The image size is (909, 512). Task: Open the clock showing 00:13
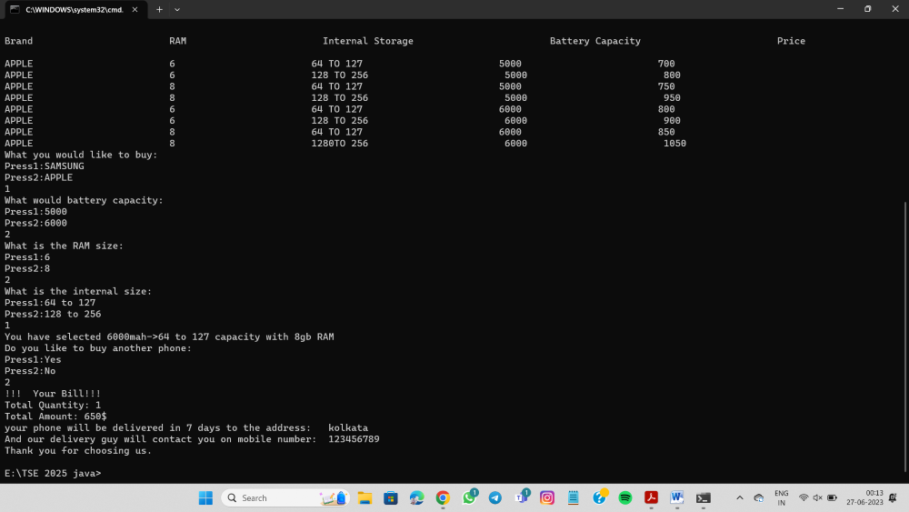[864, 497]
